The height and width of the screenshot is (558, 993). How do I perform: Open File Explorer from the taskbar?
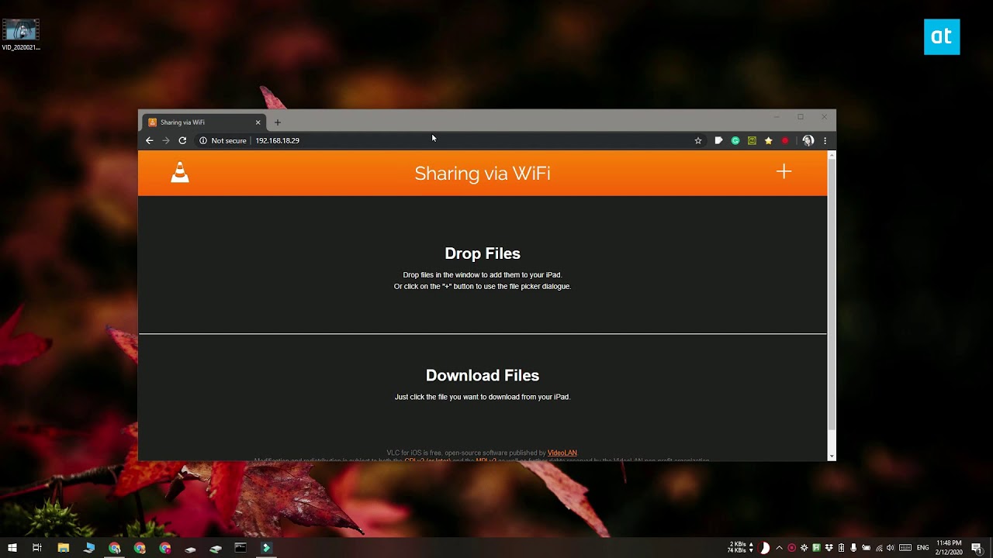tap(64, 548)
